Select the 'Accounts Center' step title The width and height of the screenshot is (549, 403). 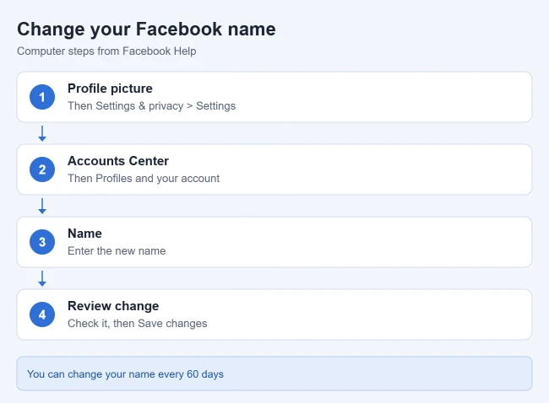pyautogui.click(x=118, y=161)
